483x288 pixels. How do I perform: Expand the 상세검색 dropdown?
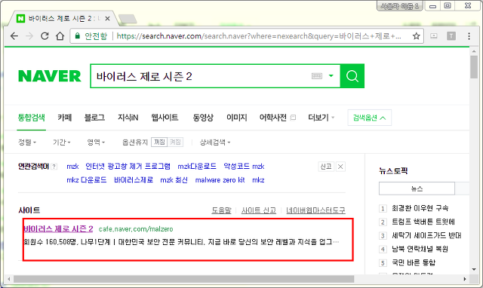point(215,142)
